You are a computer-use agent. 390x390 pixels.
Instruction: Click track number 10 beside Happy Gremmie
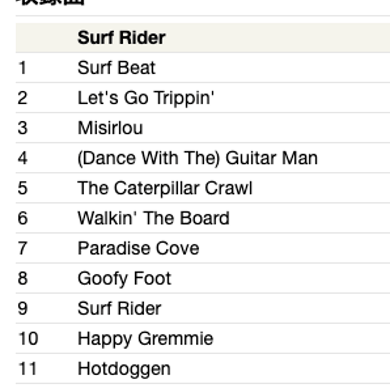coord(28,339)
